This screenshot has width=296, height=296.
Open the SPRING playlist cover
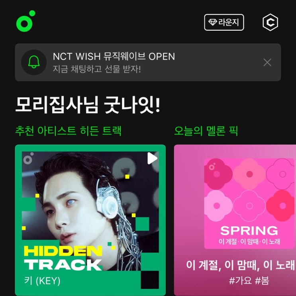[x=249, y=204]
